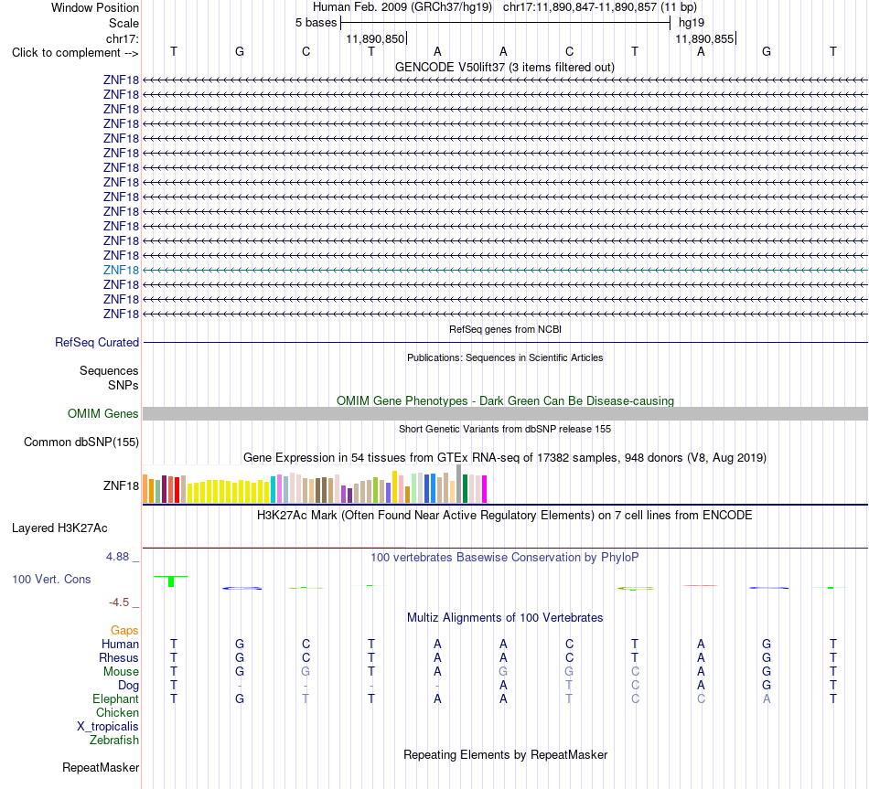Open the Layered H3K27Ac track label

point(59,528)
